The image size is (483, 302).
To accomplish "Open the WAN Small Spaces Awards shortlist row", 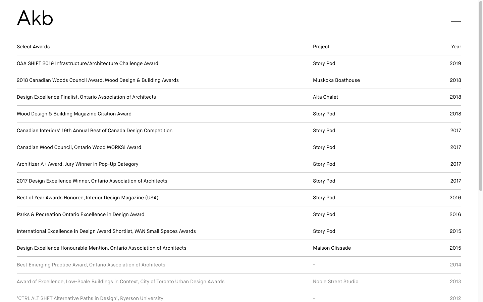I will coord(106,231).
